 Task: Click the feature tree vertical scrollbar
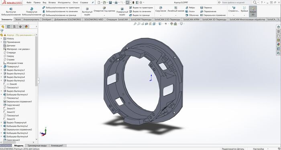click(37, 61)
